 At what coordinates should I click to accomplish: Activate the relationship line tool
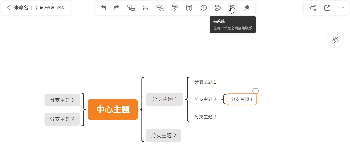point(232,8)
